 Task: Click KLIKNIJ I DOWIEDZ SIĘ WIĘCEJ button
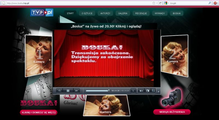pyautogui.click(x=39, y=112)
